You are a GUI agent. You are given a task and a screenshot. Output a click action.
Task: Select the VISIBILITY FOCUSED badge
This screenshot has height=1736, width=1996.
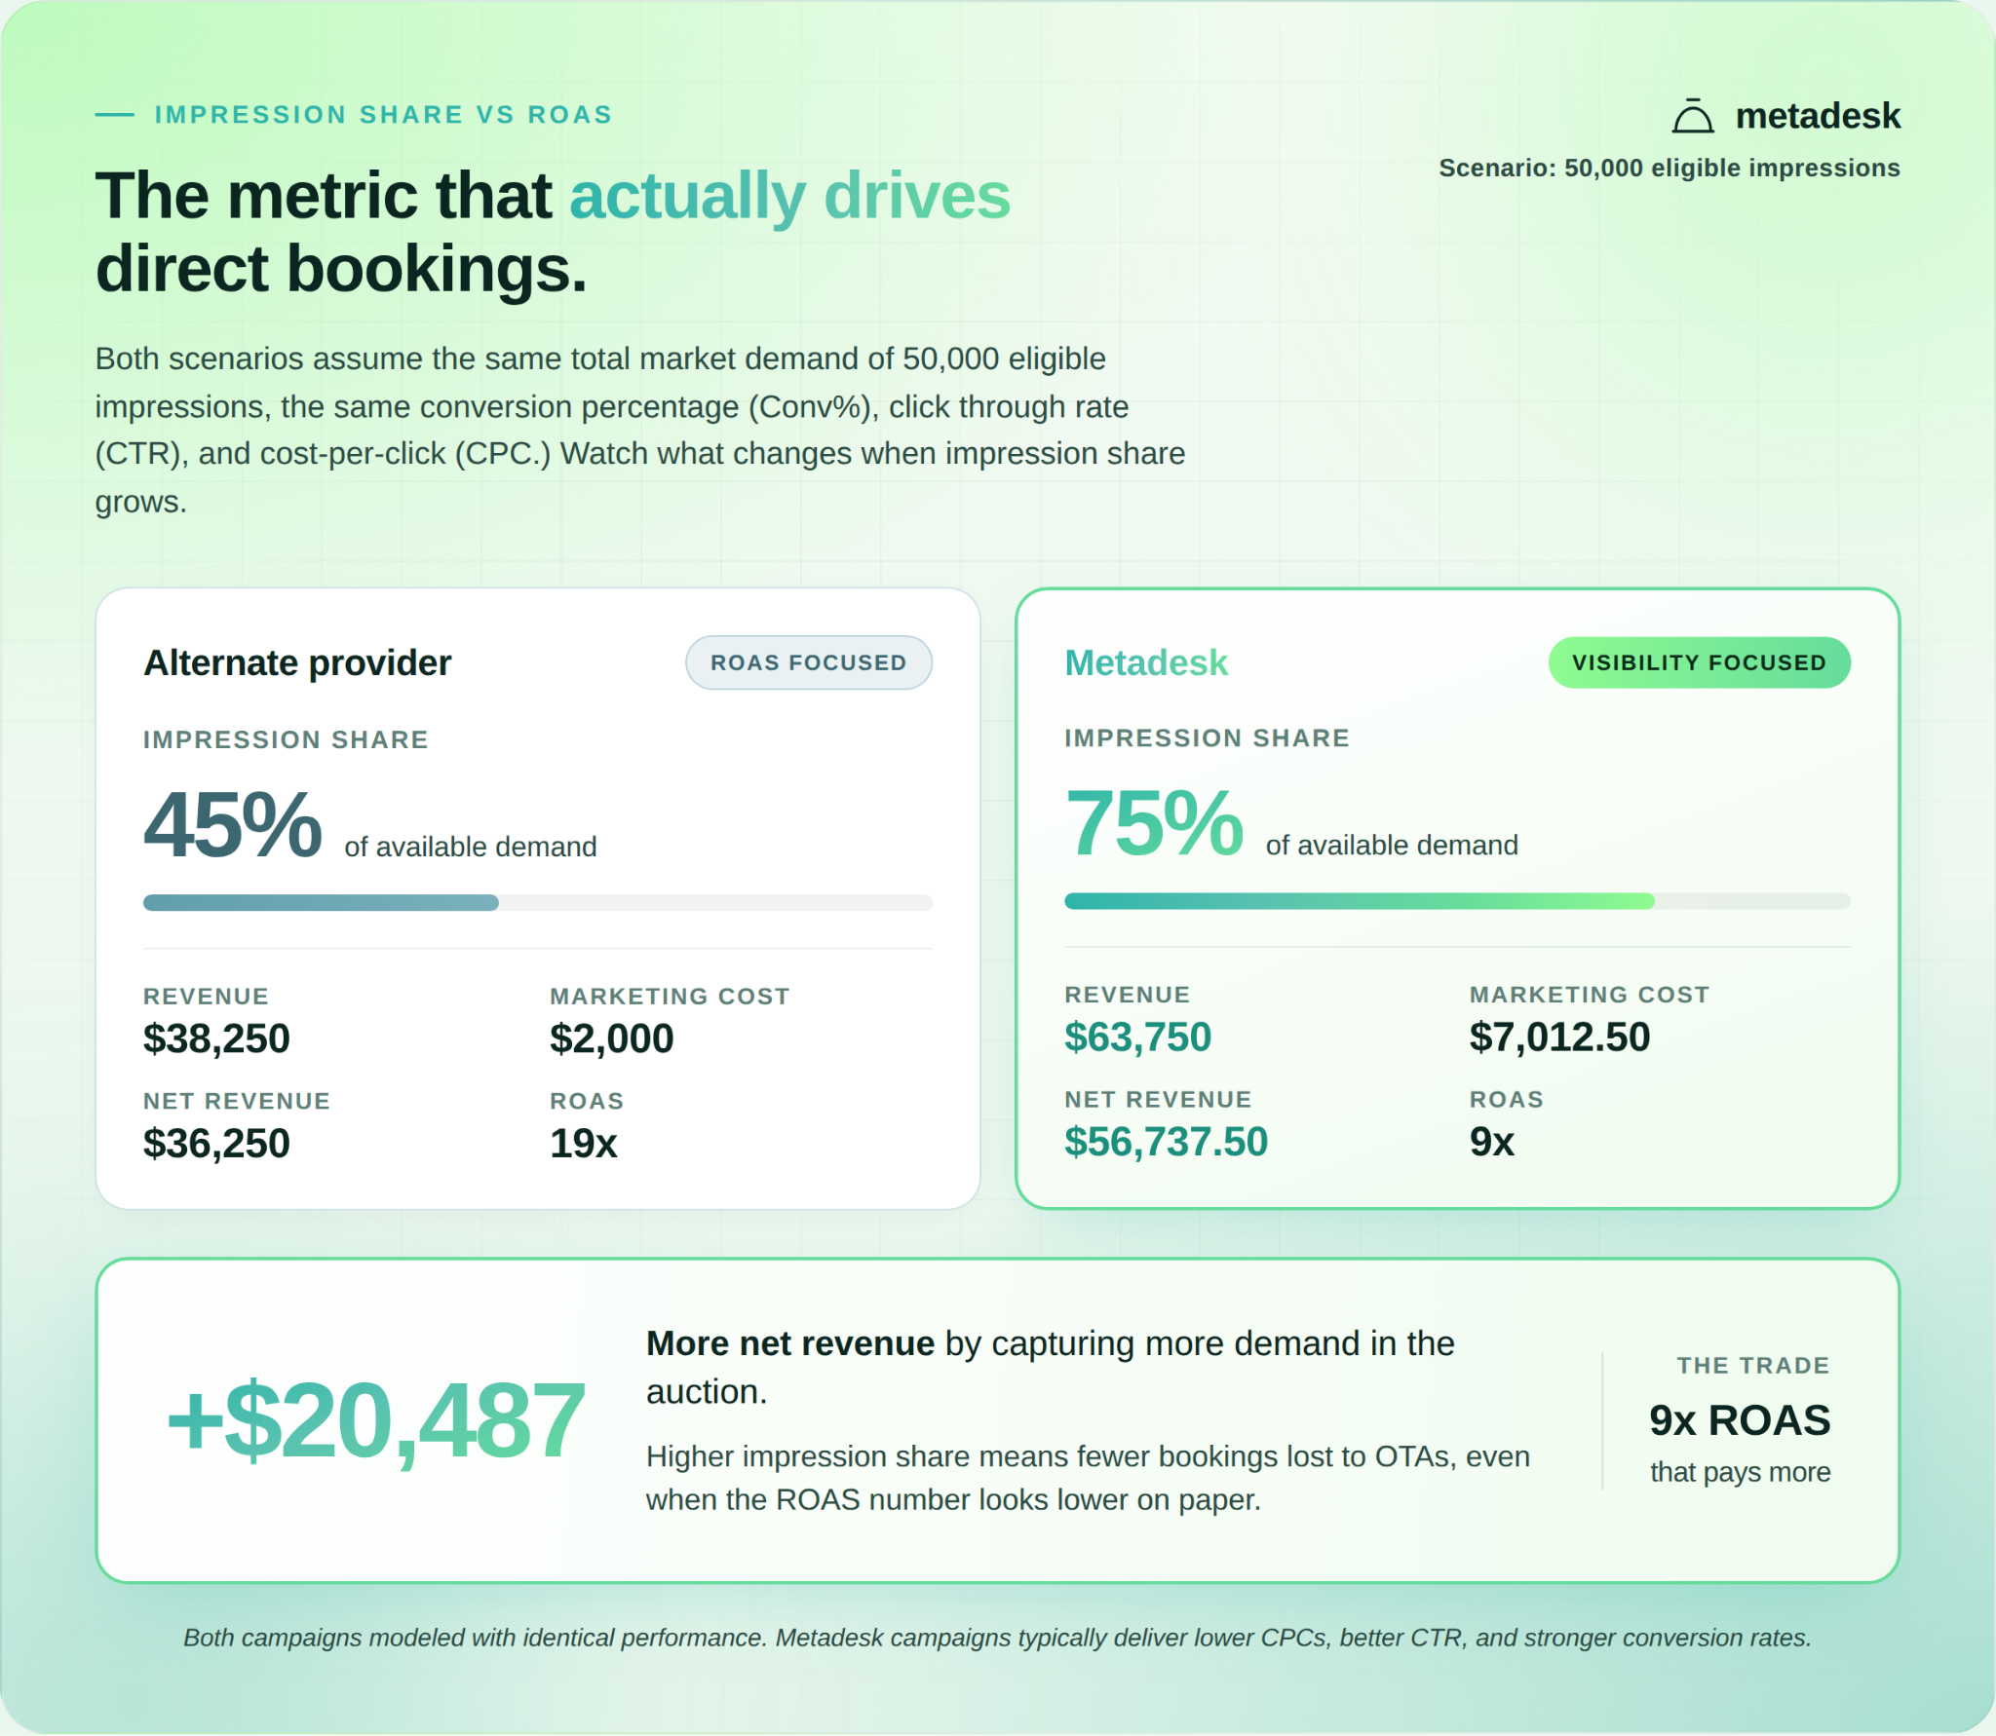click(1699, 662)
